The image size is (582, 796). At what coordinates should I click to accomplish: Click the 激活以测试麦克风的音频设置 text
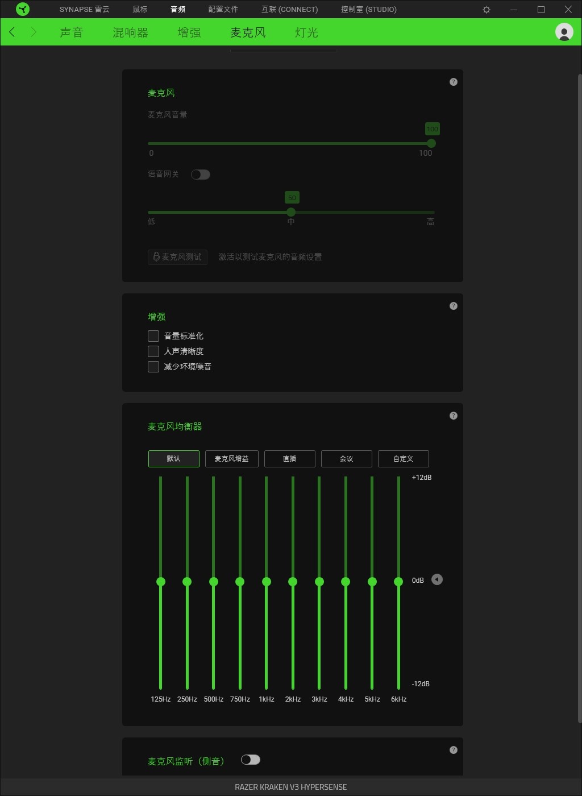(x=270, y=257)
